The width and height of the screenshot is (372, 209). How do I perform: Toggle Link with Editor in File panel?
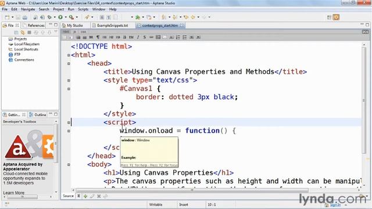[x=23, y=33]
